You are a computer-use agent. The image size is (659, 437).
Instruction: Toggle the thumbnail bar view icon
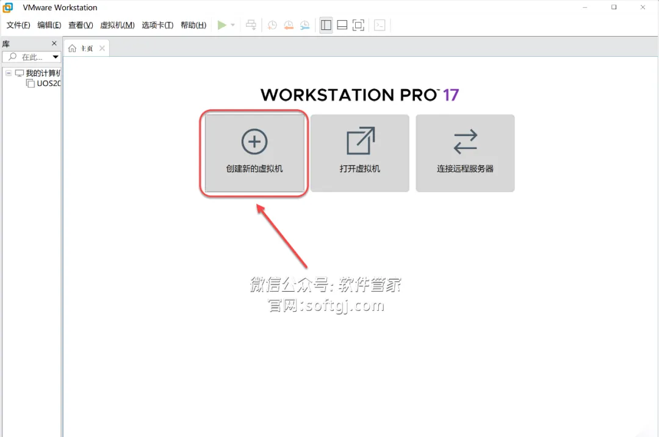[342, 25]
